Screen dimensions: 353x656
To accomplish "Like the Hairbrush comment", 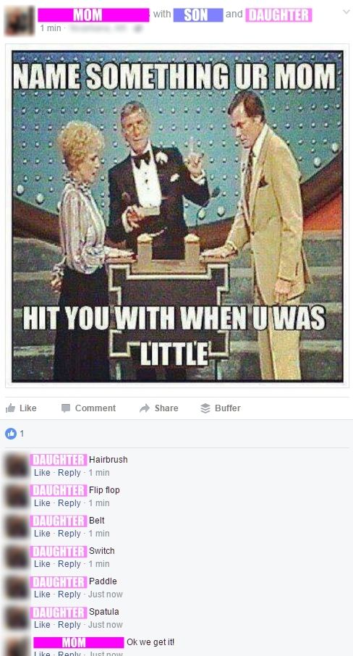I will (42, 472).
